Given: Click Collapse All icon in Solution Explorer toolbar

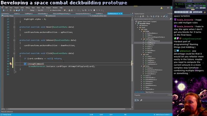Looking at the screenshot, I should [156, 16].
